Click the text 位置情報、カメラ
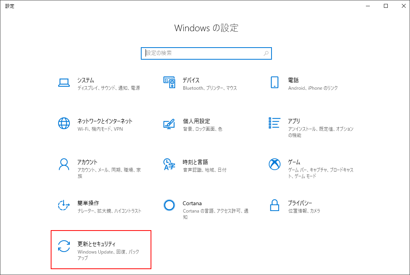410x275 pixels. 304,211
